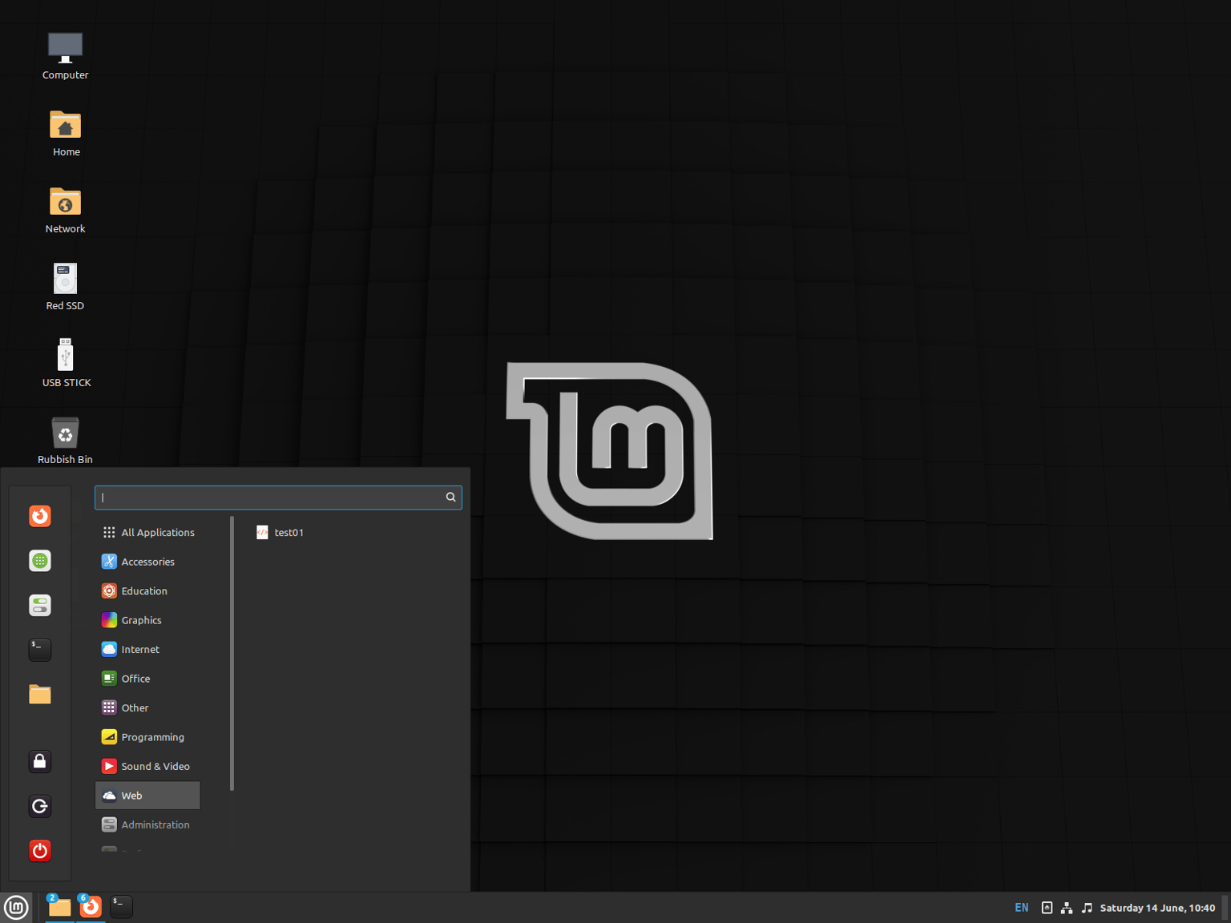Select the Graphics category

[x=148, y=620]
